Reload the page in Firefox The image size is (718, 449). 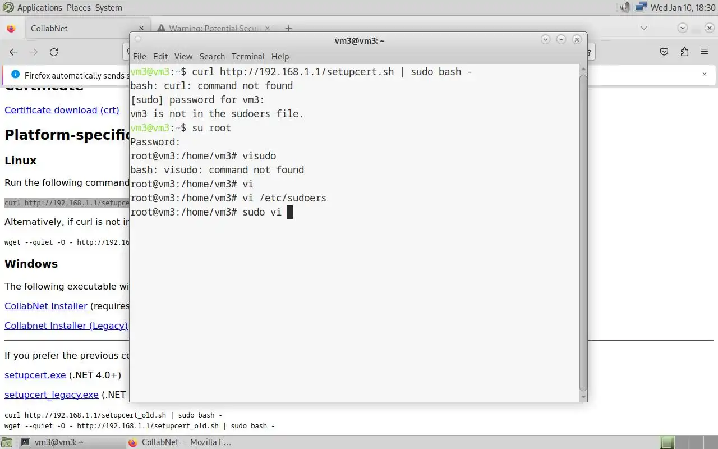click(54, 52)
